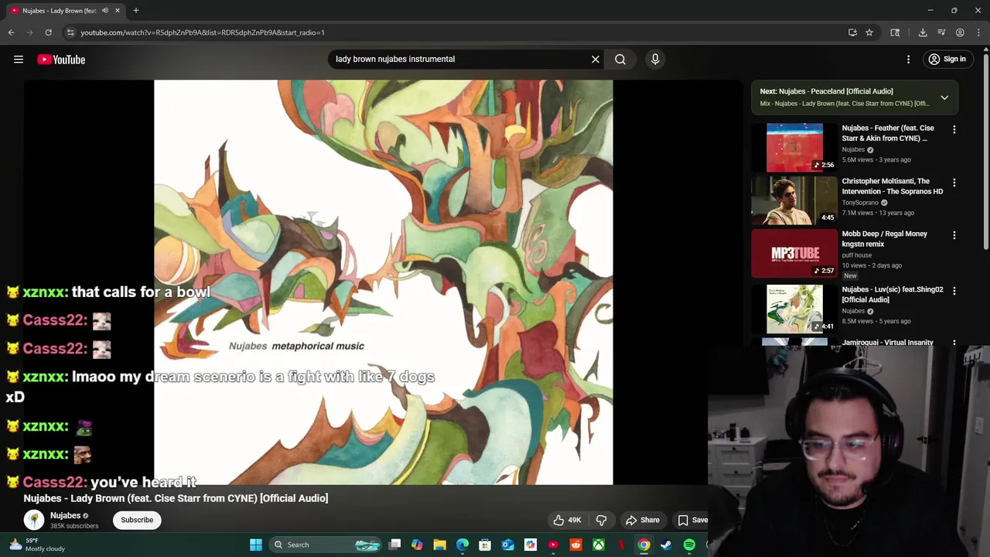This screenshot has height=557, width=990.
Task: Like the video with thumbs up
Action: point(567,520)
